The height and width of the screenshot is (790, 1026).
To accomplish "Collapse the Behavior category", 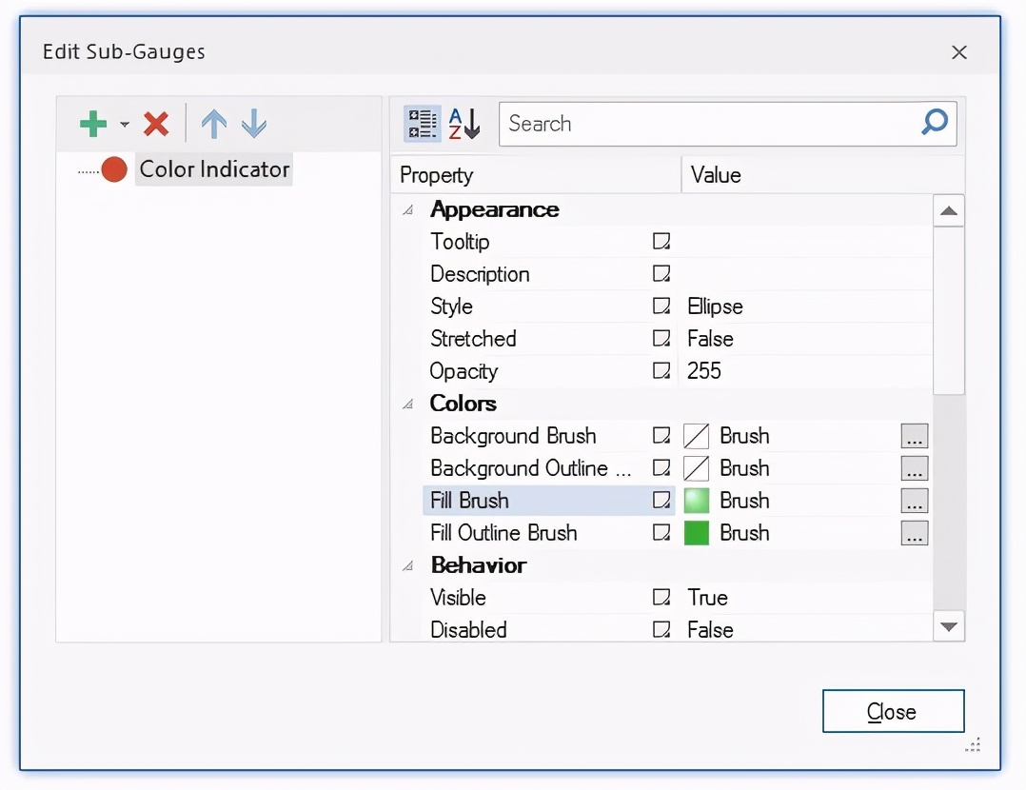I will (x=408, y=566).
